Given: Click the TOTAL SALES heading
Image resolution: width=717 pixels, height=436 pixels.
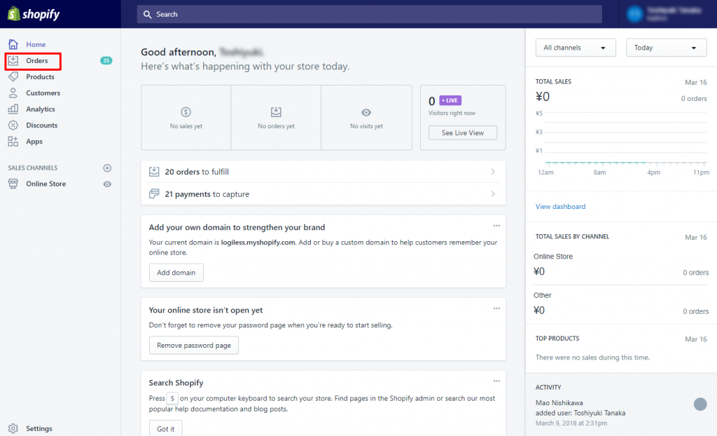Looking at the screenshot, I should [x=553, y=81].
